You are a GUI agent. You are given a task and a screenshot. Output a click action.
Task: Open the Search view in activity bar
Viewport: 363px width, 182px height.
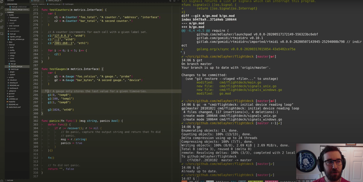[x=2, y=8]
